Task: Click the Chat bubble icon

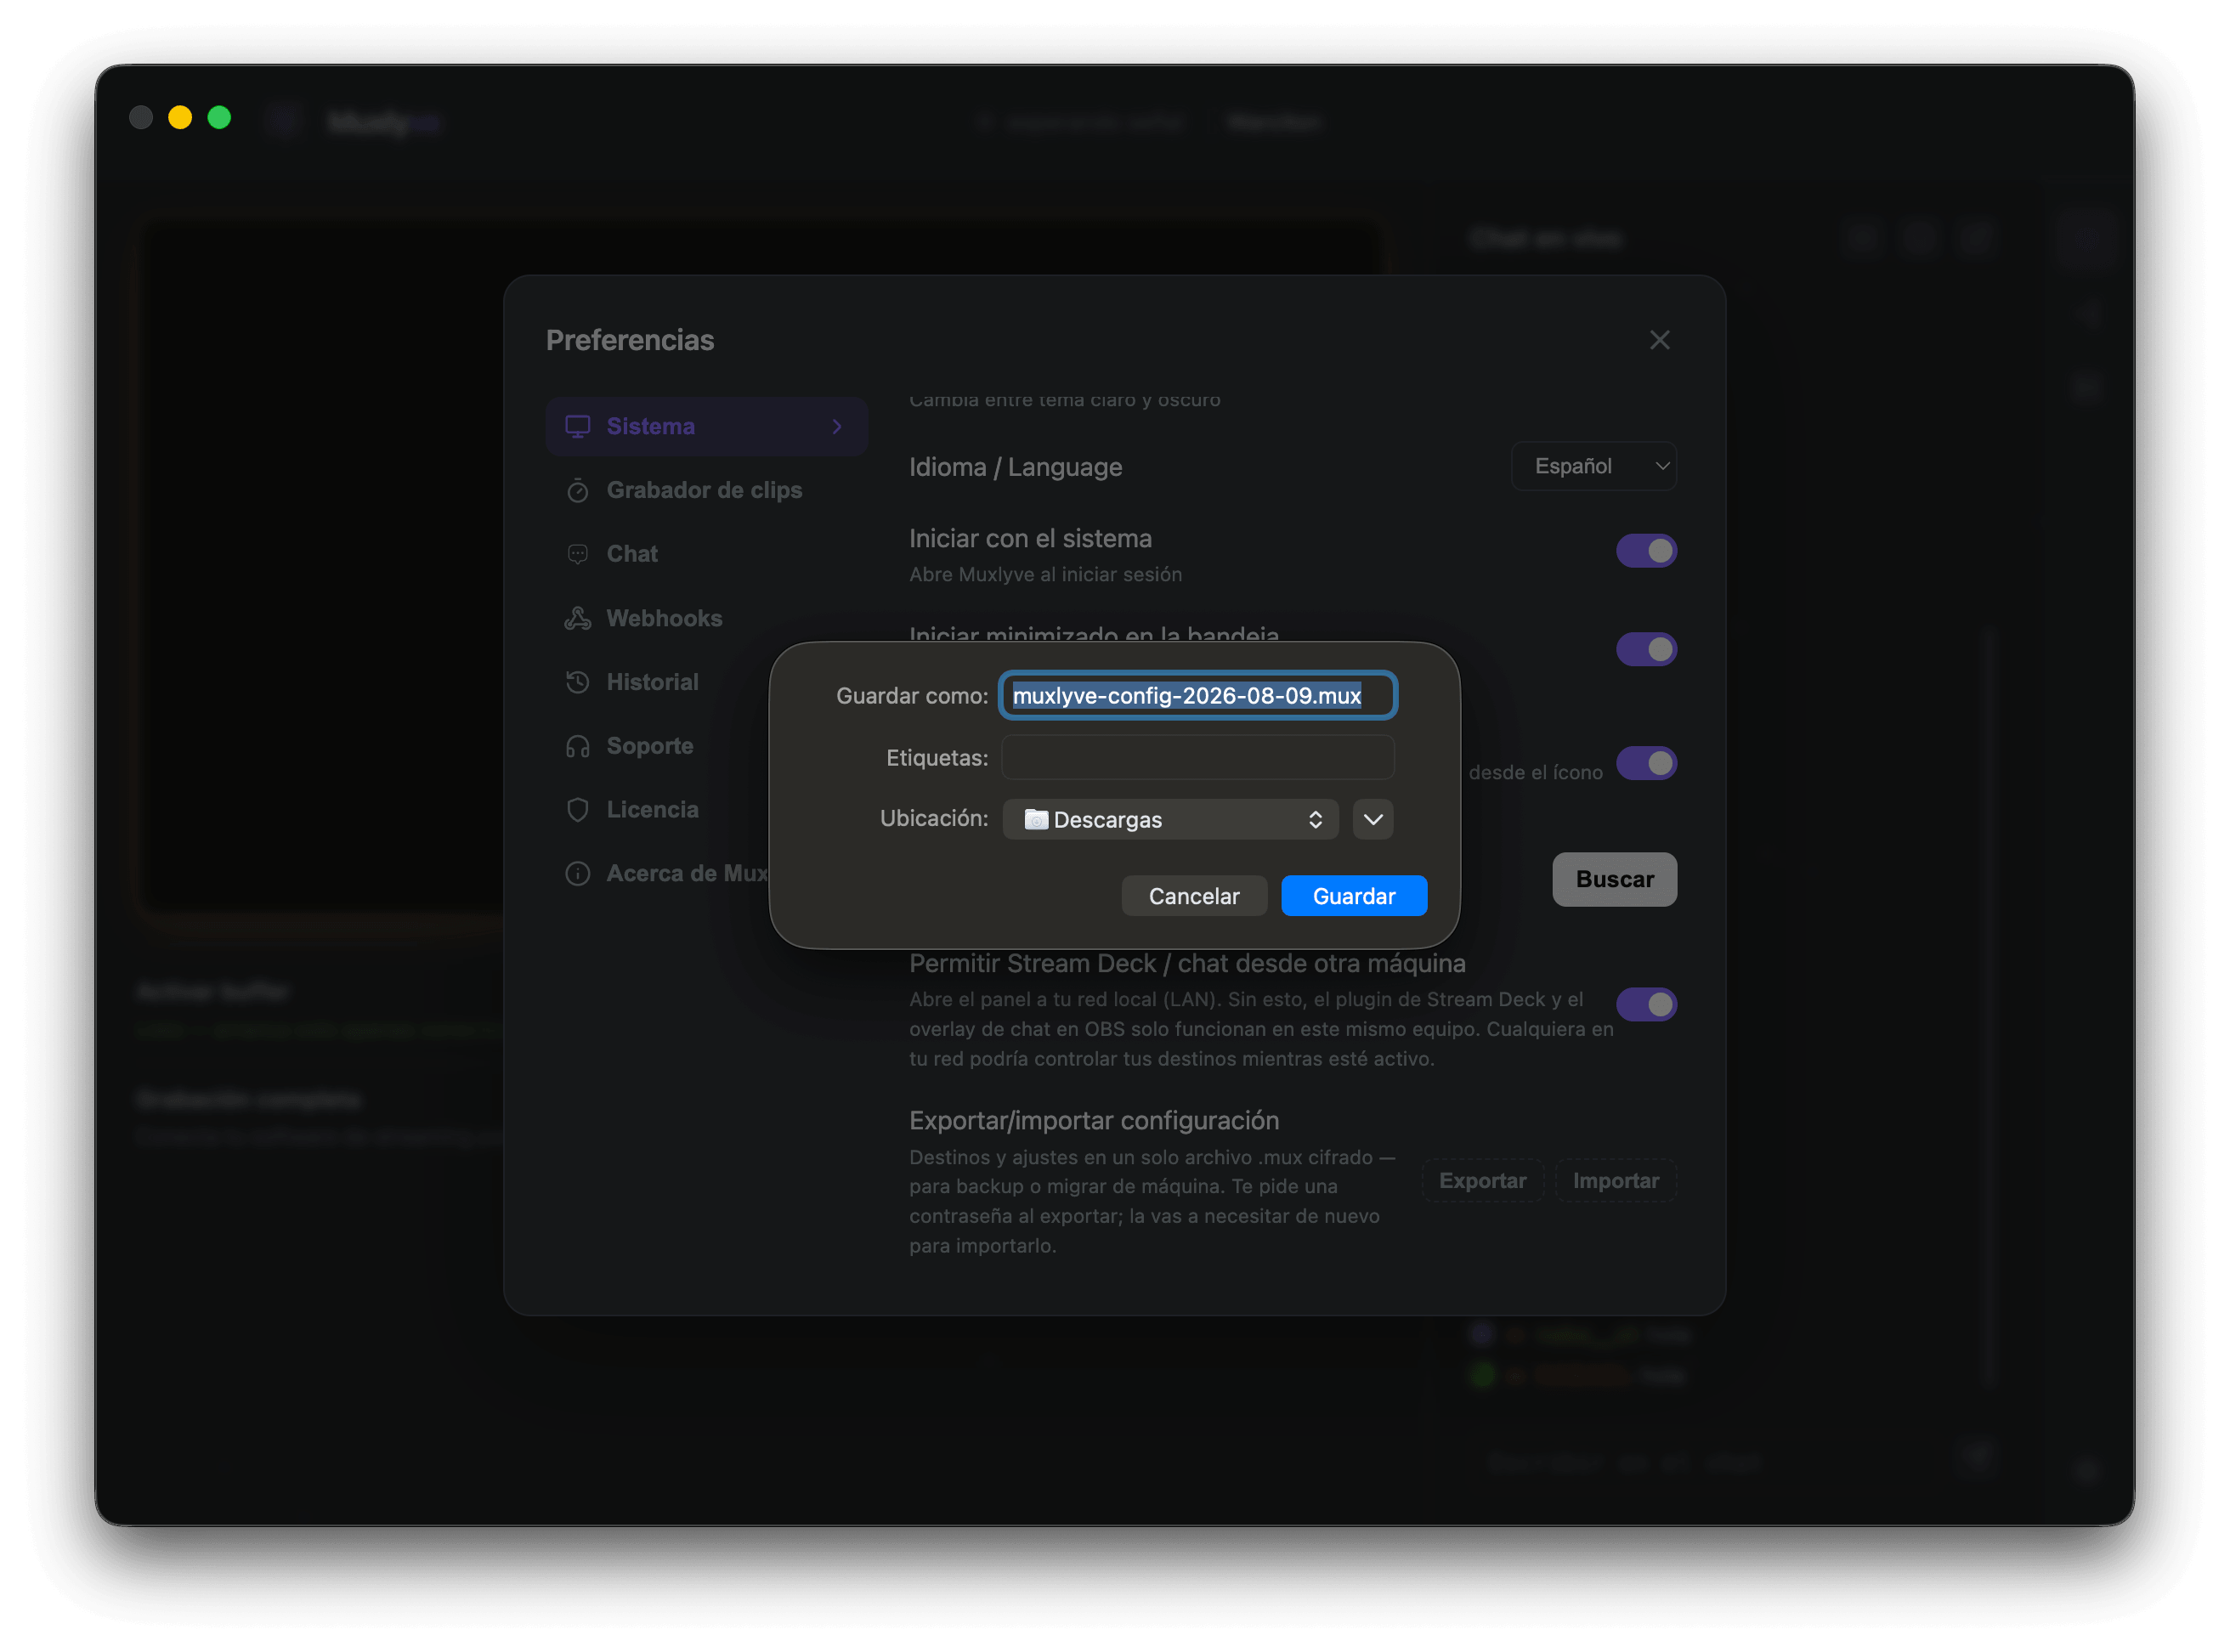Action: [578, 554]
